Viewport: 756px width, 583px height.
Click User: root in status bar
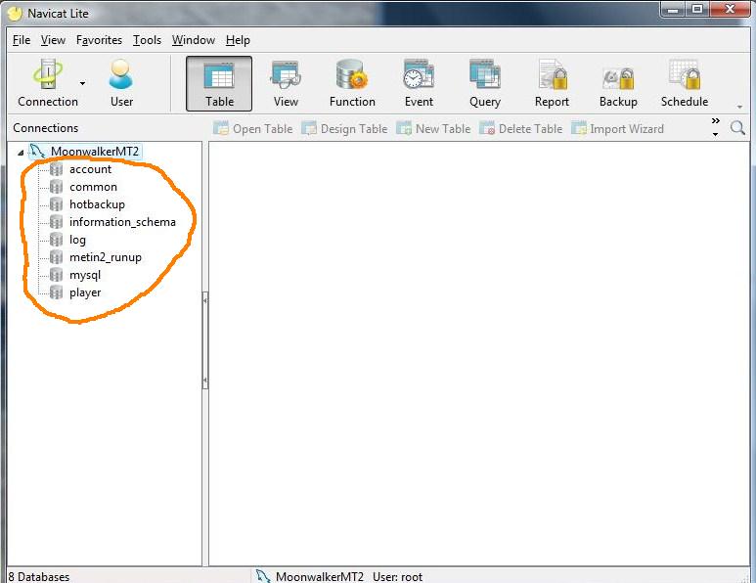click(x=397, y=577)
